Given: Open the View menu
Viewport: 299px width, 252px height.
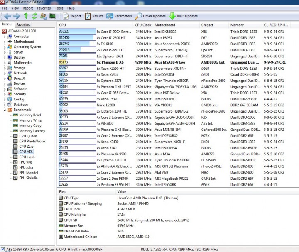Looking at the screenshot, I should tap(15, 8).
